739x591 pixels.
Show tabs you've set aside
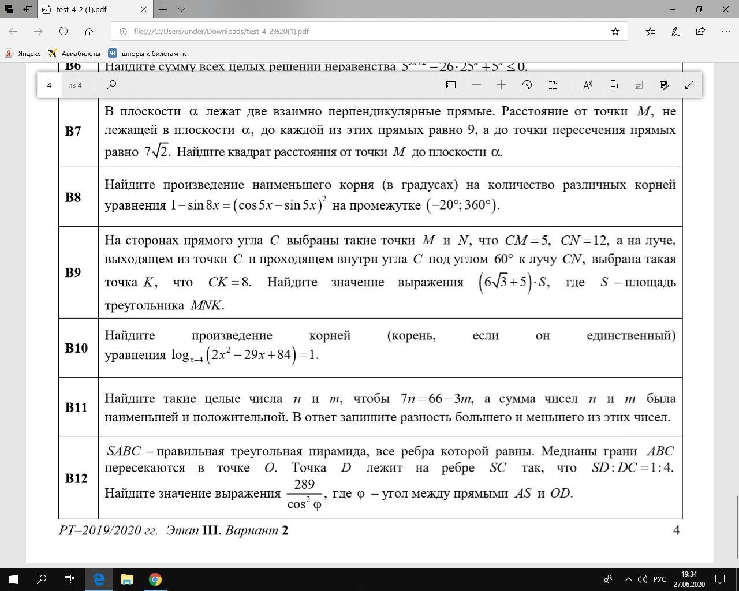click(9, 9)
